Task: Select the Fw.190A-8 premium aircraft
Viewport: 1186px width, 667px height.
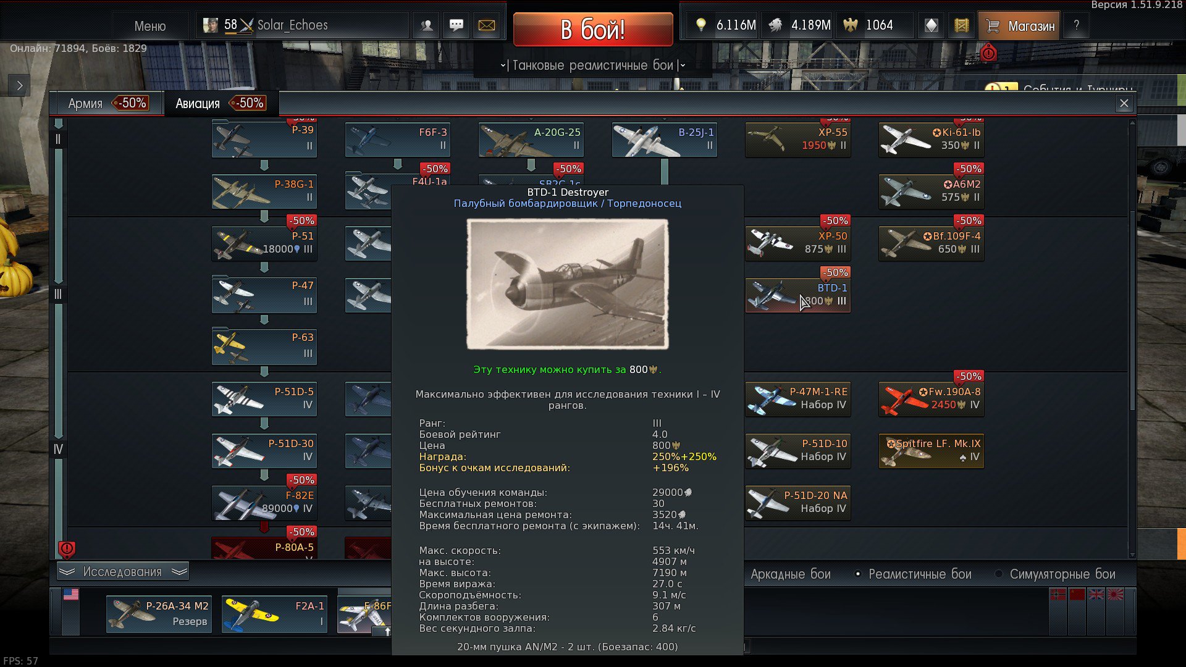Action: (932, 398)
